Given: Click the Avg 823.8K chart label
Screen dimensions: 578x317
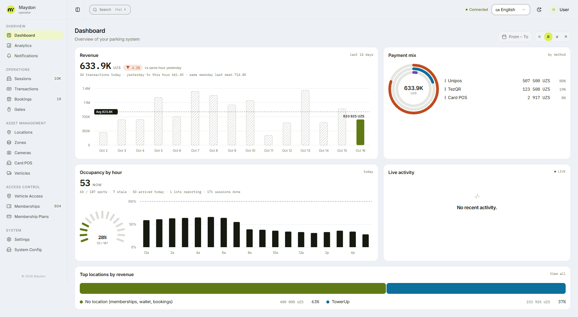Looking at the screenshot, I should point(106,112).
